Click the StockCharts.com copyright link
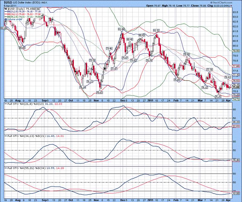242x202 pixels. coord(221,2)
